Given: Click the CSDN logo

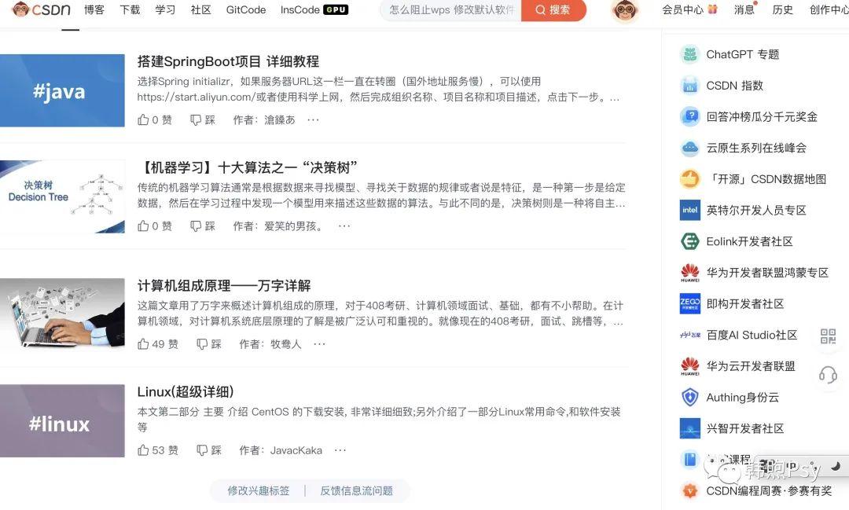Looking at the screenshot, I should tap(42, 9).
